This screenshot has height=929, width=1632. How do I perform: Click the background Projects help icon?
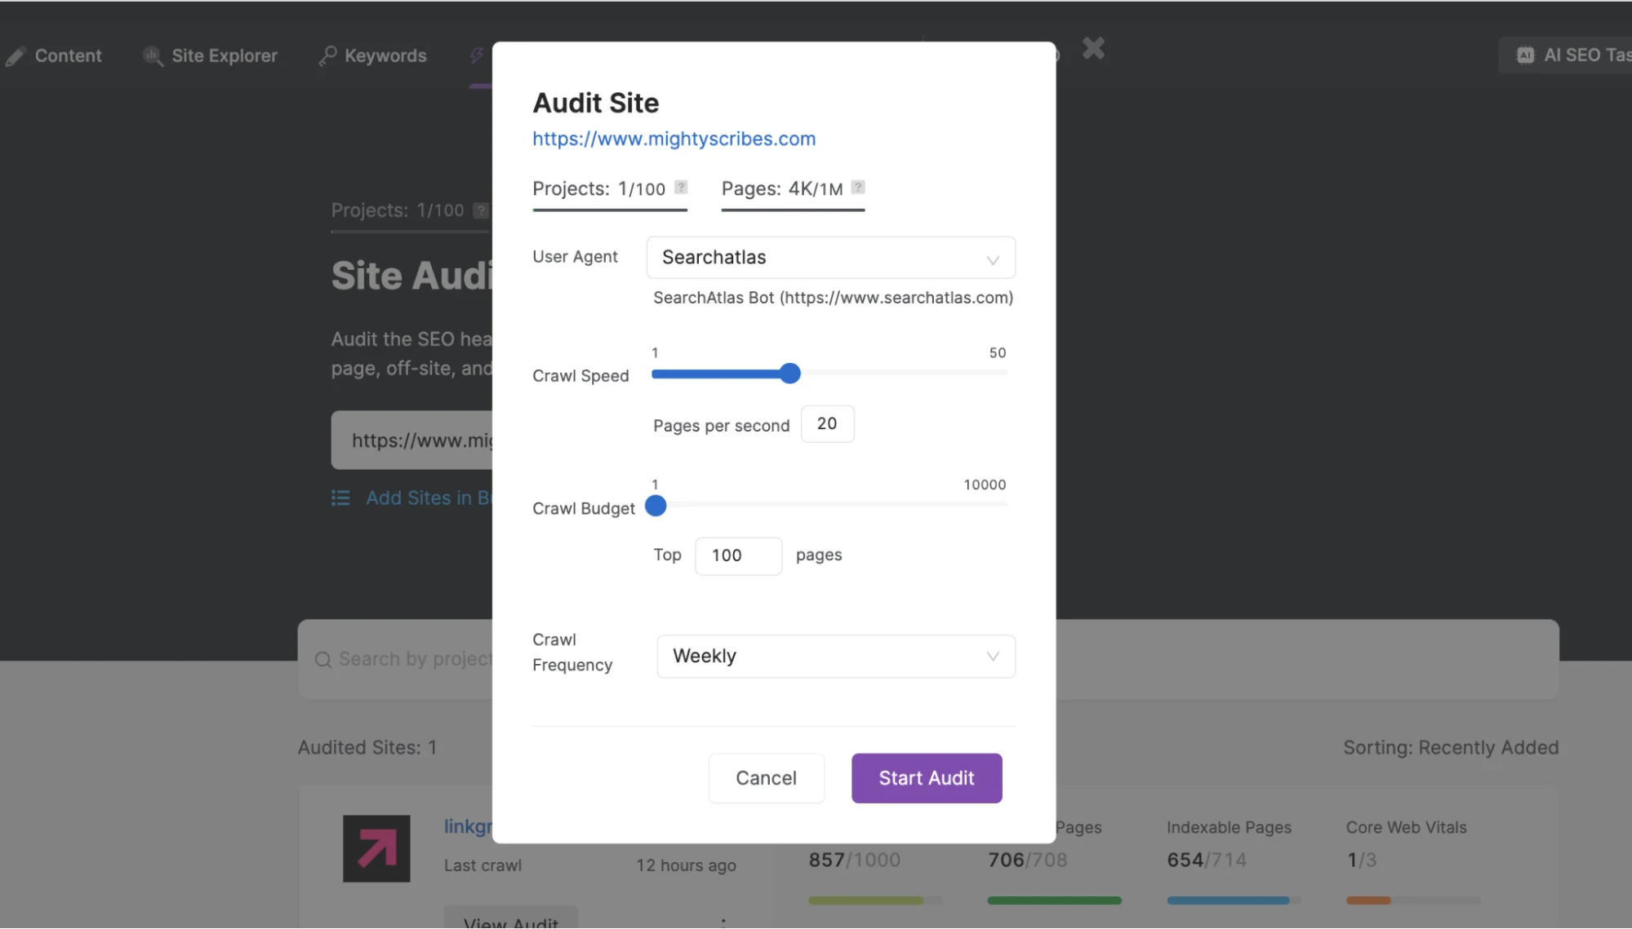tap(481, 210)
